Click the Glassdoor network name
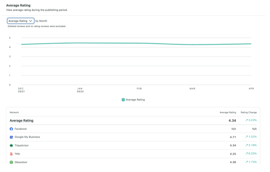This screenshot has width=270, height=172. (21, 162)
